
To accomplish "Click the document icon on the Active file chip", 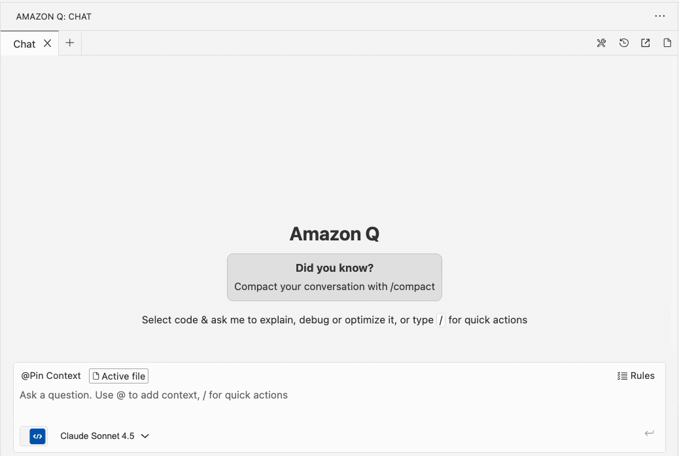I will point(96,376).
